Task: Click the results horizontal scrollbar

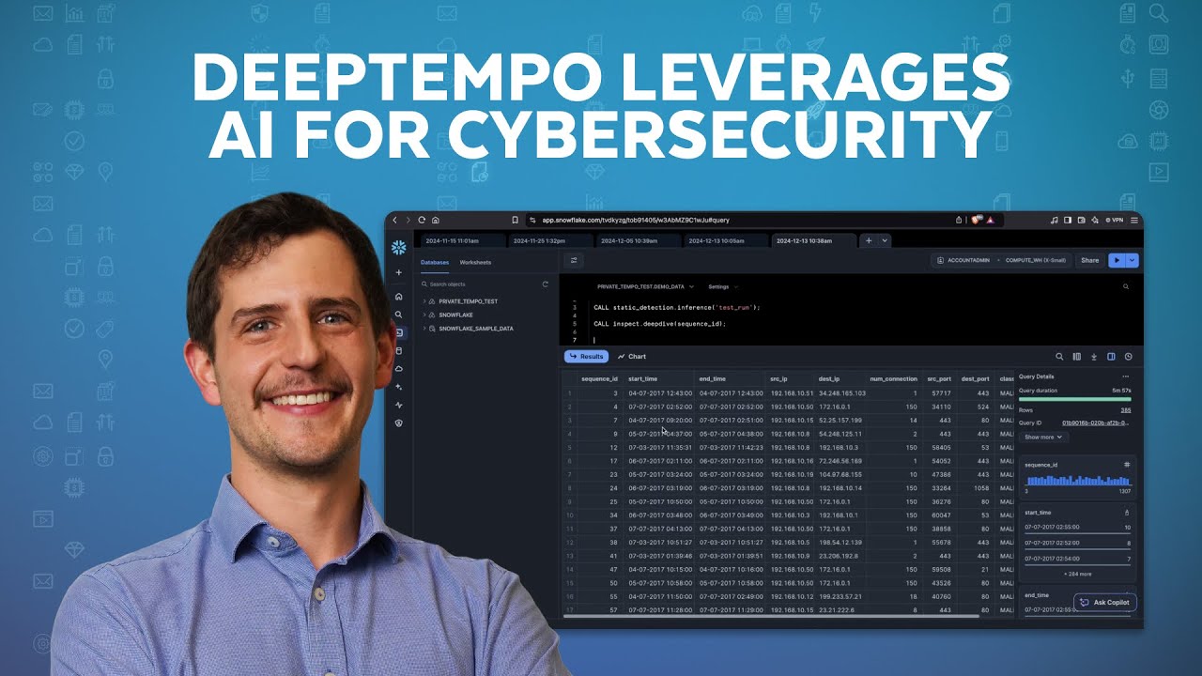Action: (x=771, y=616)
